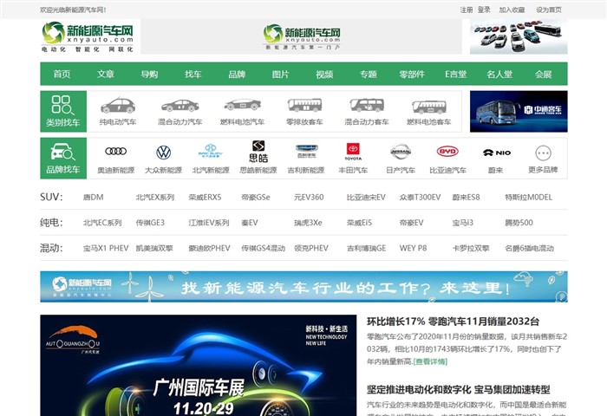Open the 众泰T300EV link
Viewport: 607px width, 416px height.
pos(420,197)
